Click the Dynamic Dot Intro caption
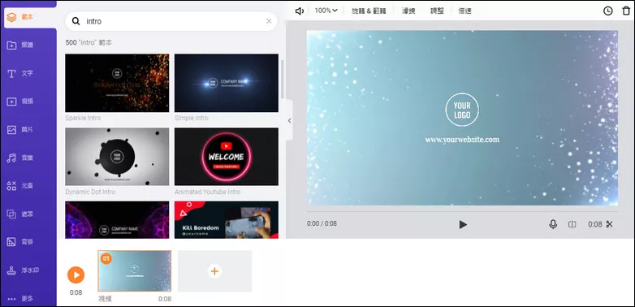 pos(90,192)
